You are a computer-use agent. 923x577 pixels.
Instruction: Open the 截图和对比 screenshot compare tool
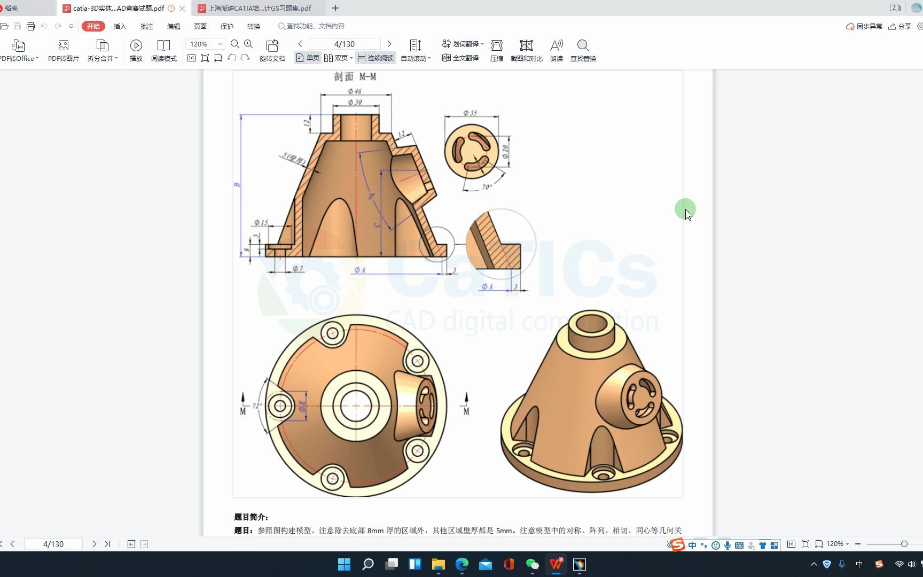(x=526, y=50)
